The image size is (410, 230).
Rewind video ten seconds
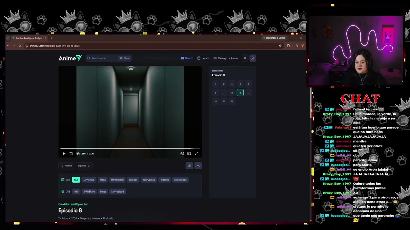pyautogui.click(x=71, y=154)
